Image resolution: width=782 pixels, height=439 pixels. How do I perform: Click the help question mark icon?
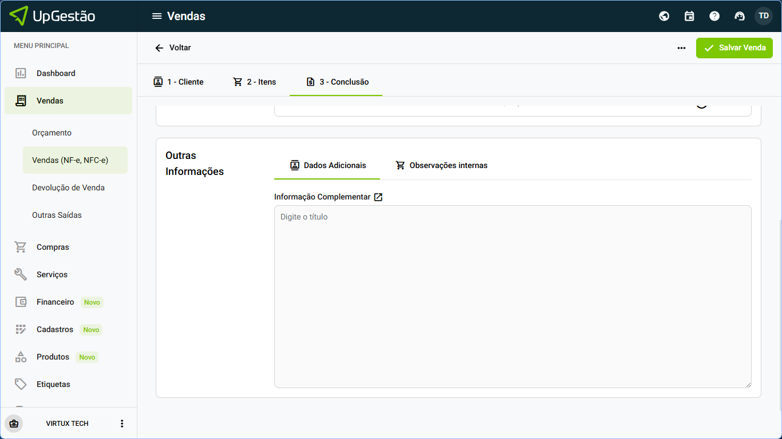click(714, 16)
